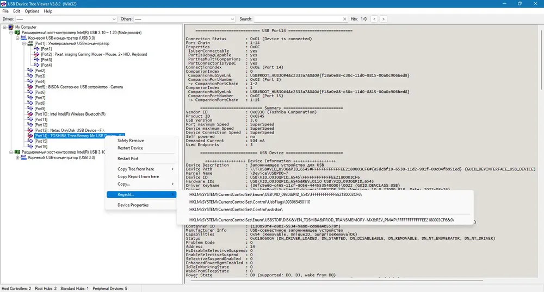The height and width of the screenshot is (292, 544).
Task: Click 'Host Controllers: 2' in status bar
Action: click(16, 289)
